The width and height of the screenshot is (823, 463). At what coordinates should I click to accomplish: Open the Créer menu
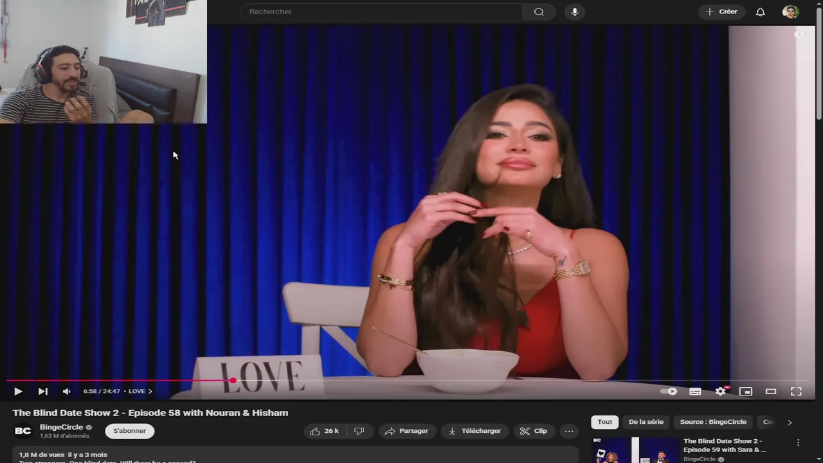pyautogui.click(x=721, y=12)
